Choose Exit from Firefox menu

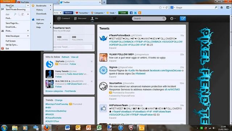[x=7, y=48]
